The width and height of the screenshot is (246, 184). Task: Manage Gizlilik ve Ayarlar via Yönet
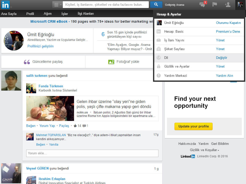(x=220, y=66)
